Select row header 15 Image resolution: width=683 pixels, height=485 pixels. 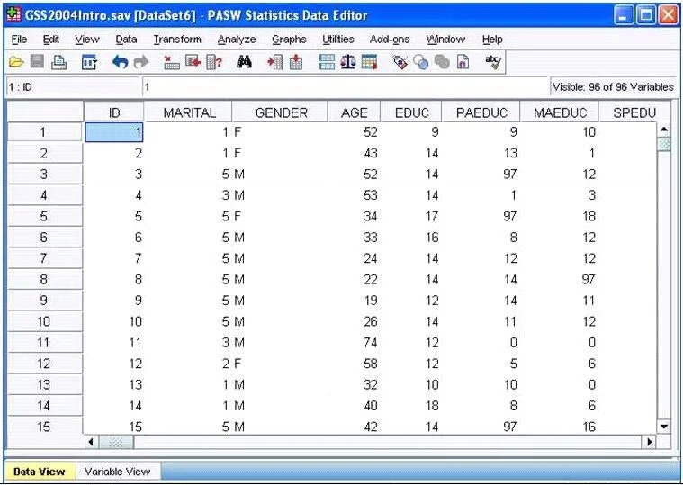point(45,427)
